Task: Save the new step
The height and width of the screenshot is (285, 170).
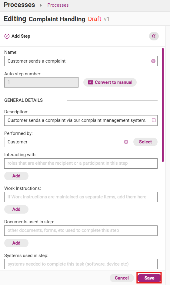Action: 149,278
